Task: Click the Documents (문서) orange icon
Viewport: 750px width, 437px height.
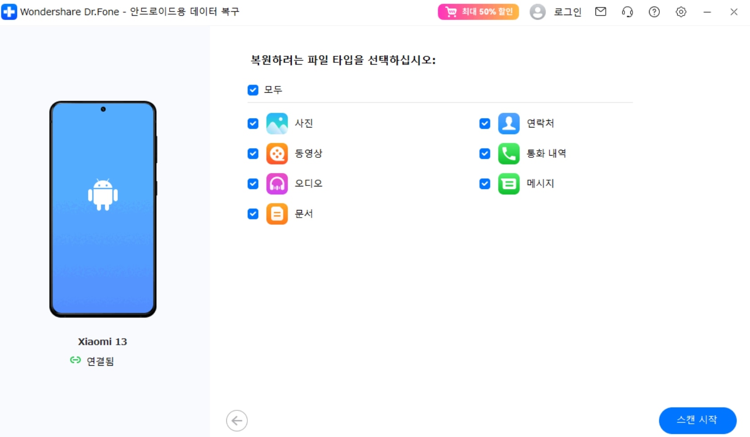Action: point(277,214)
